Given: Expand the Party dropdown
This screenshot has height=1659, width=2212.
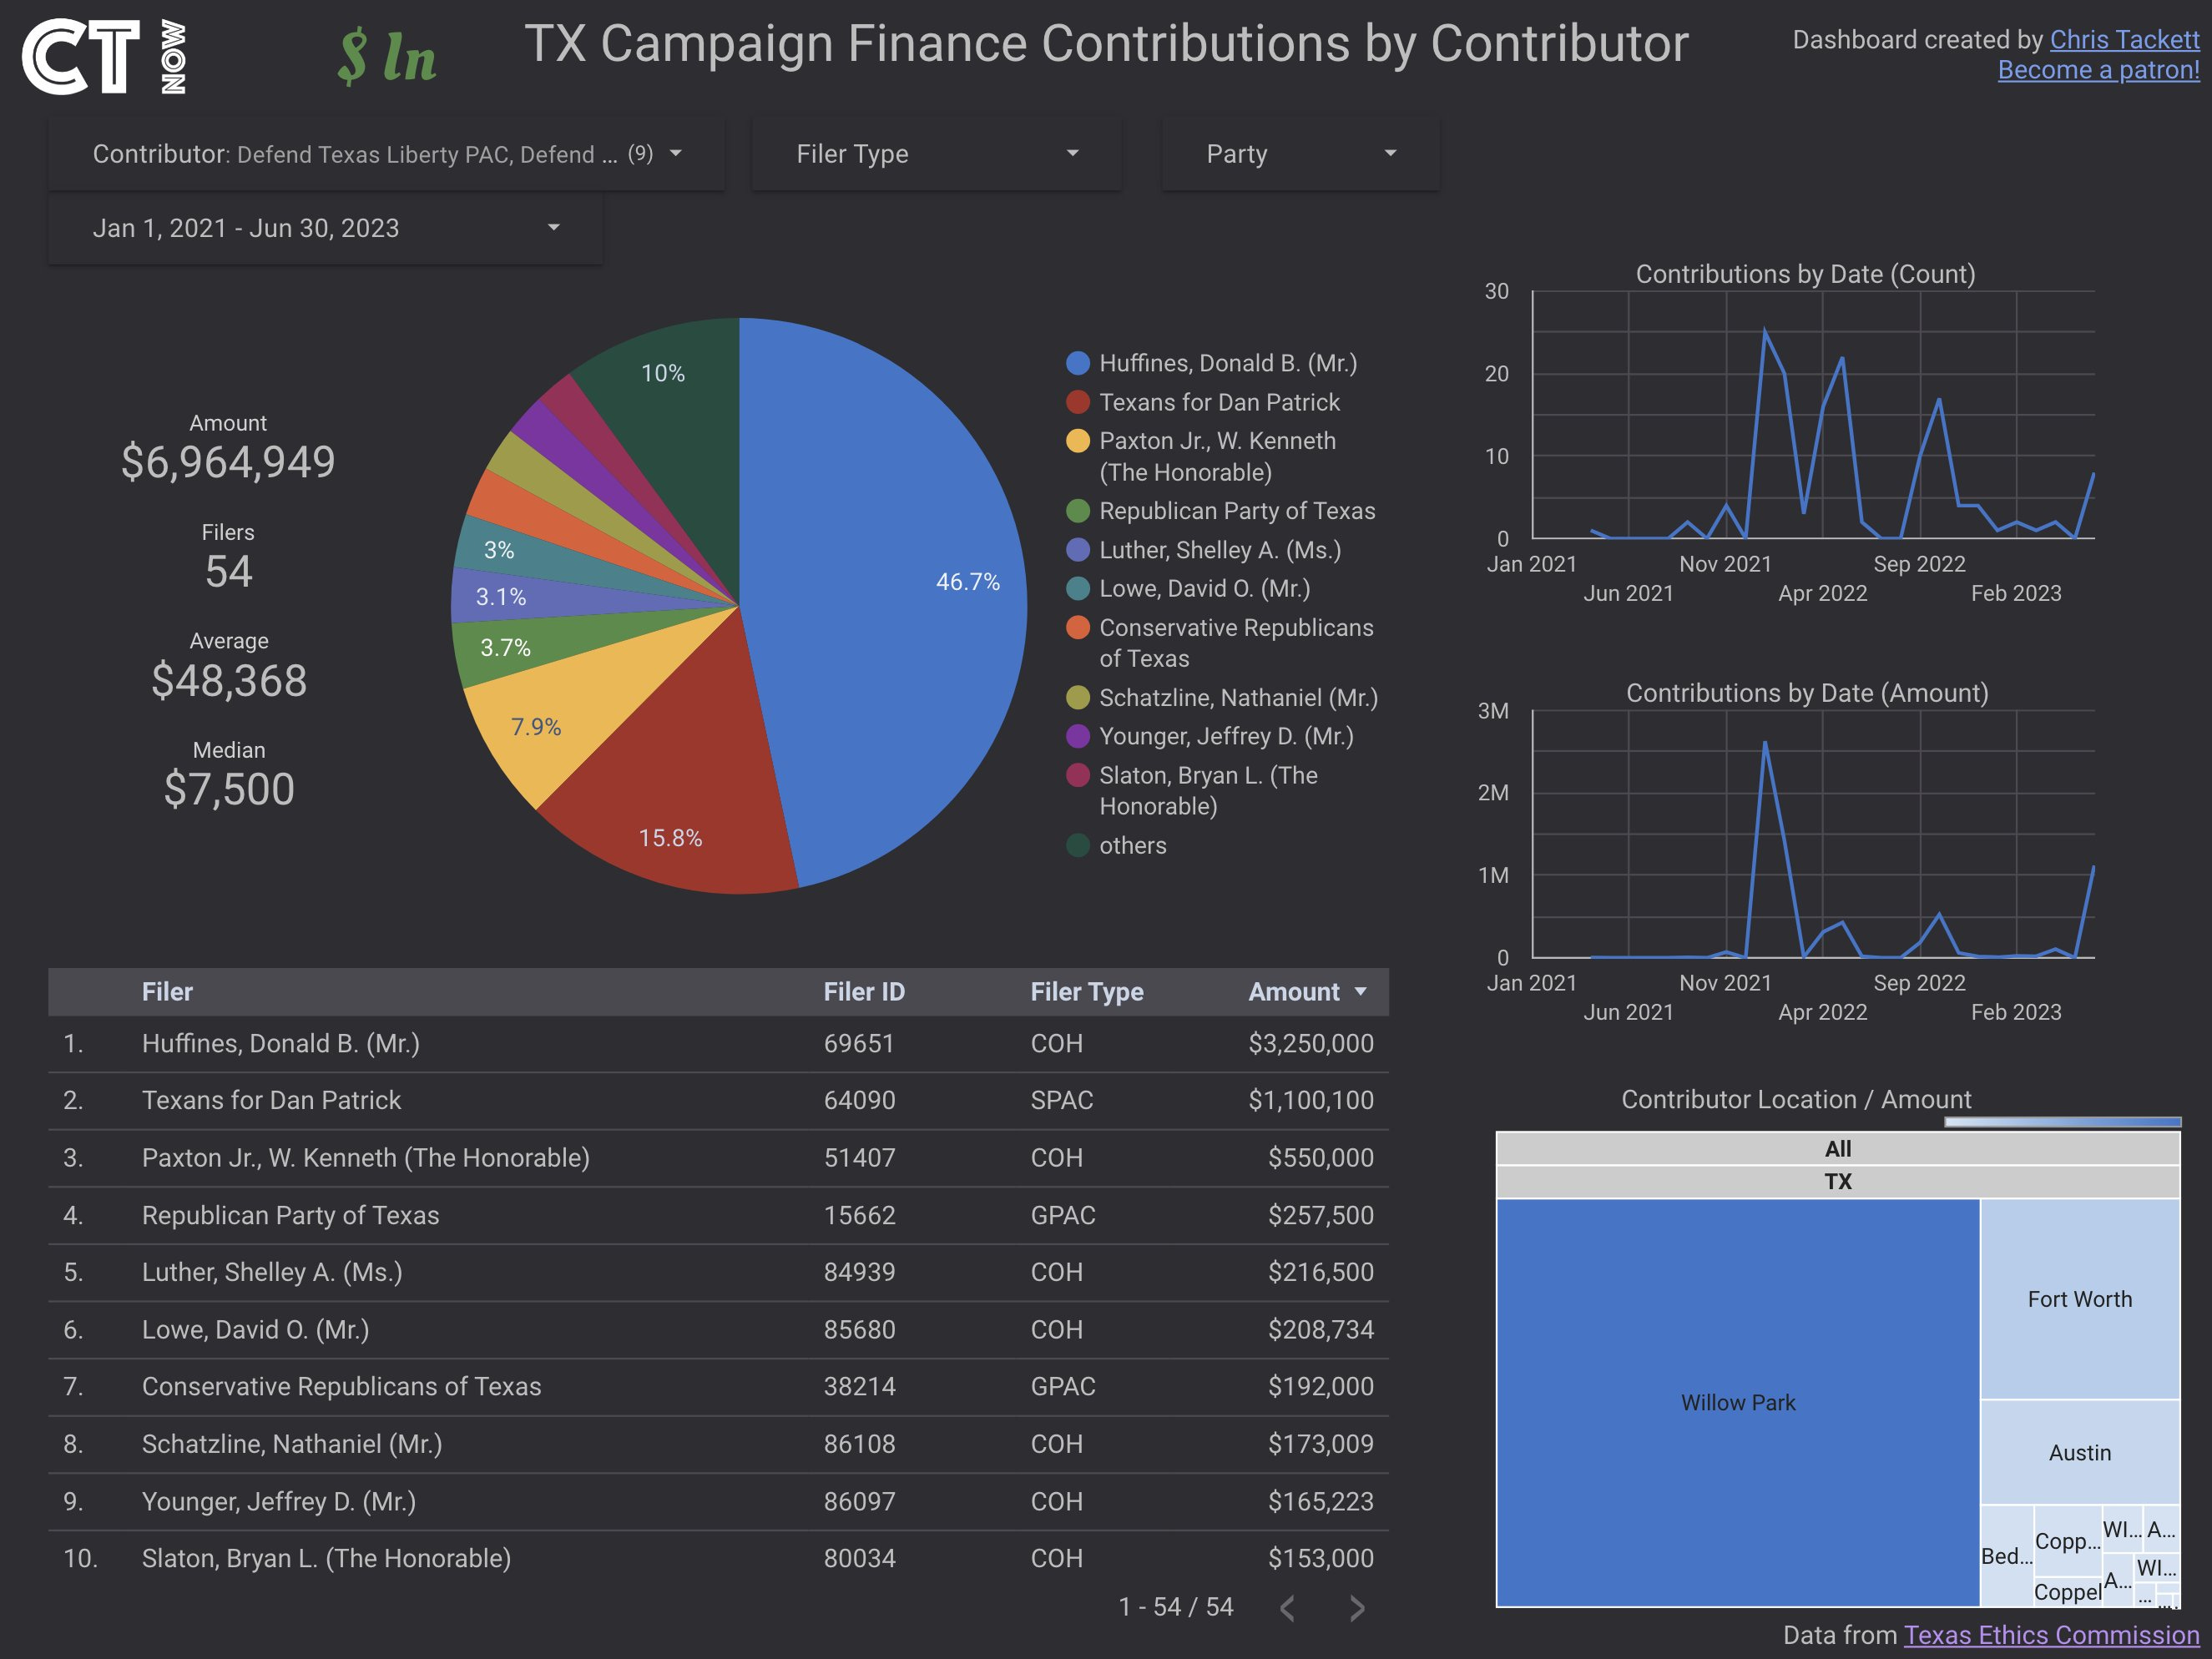Looking at the screenshot, I should click(x=1300, y=154).
